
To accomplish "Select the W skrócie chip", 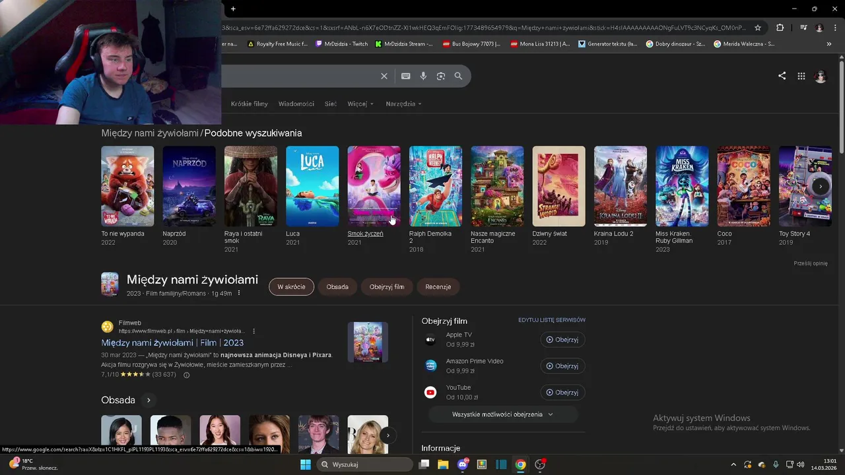I will click(x=291, y=287).
